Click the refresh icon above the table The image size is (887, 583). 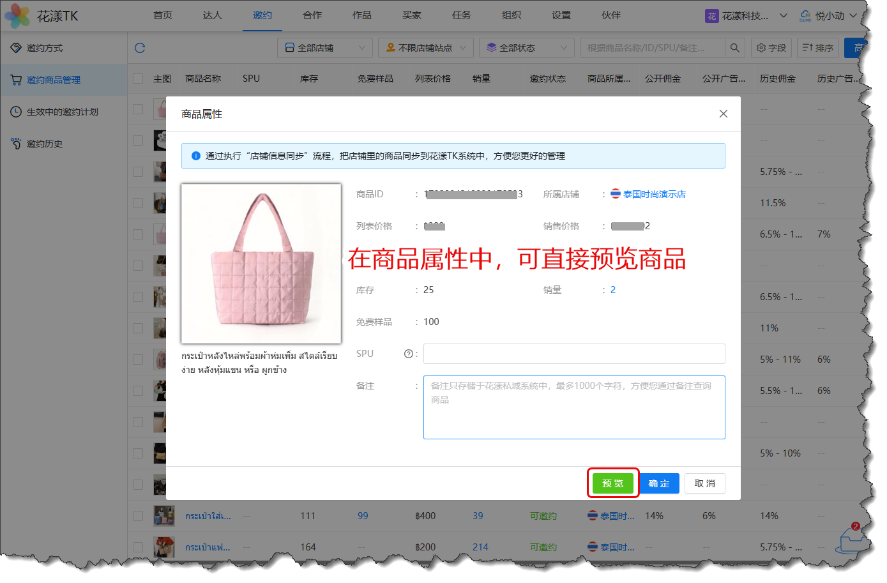[140, 48]
